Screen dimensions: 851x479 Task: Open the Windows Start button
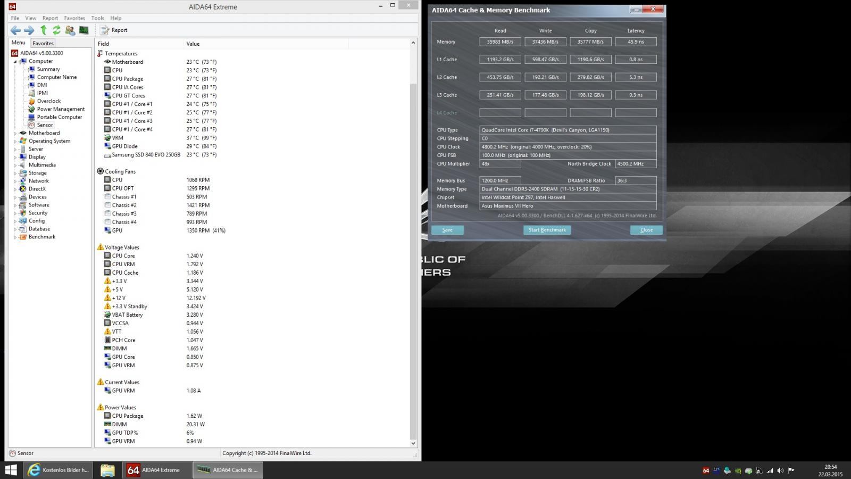[11, 470]
